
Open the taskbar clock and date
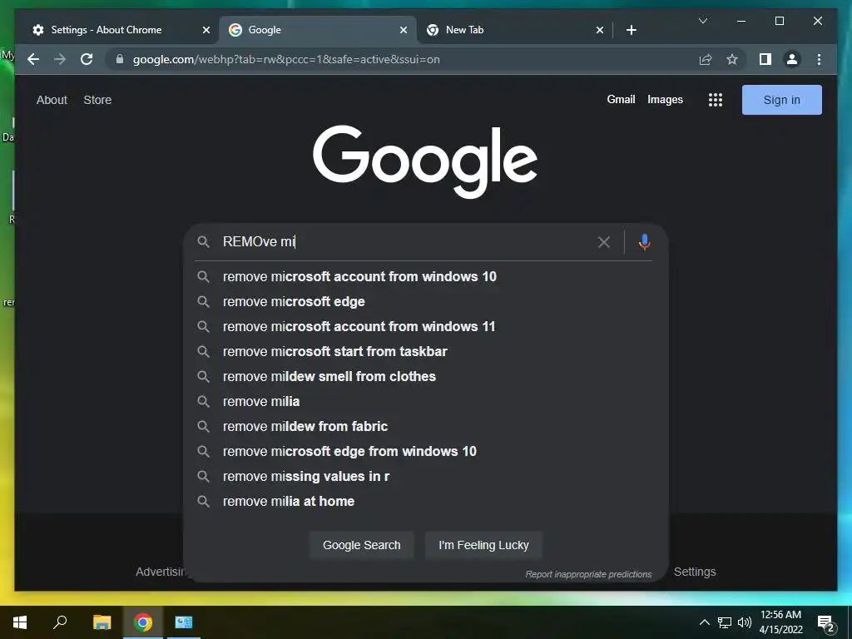click(x=780, y=622)
